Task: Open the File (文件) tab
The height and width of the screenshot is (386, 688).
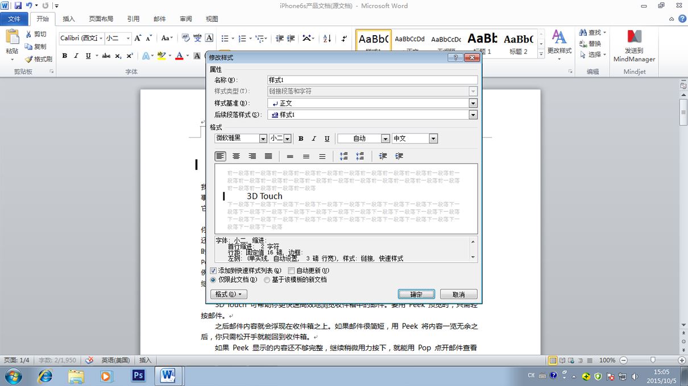Action: pyautogui.click(x=14, y=19)
